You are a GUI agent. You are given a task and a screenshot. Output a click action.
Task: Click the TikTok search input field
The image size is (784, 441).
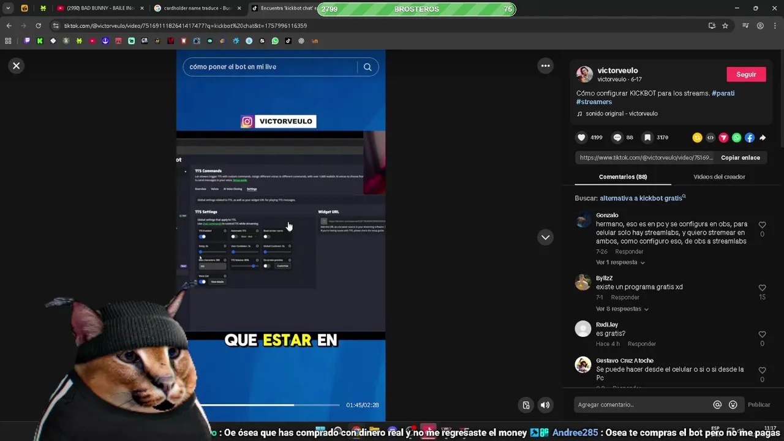(269, 67)
